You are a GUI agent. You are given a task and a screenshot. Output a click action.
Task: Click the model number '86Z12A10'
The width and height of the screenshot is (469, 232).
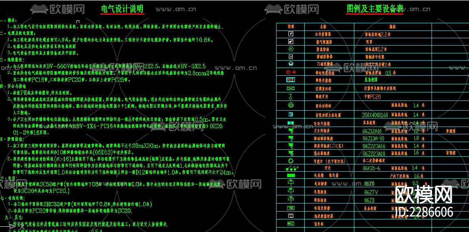coord(372,131)
